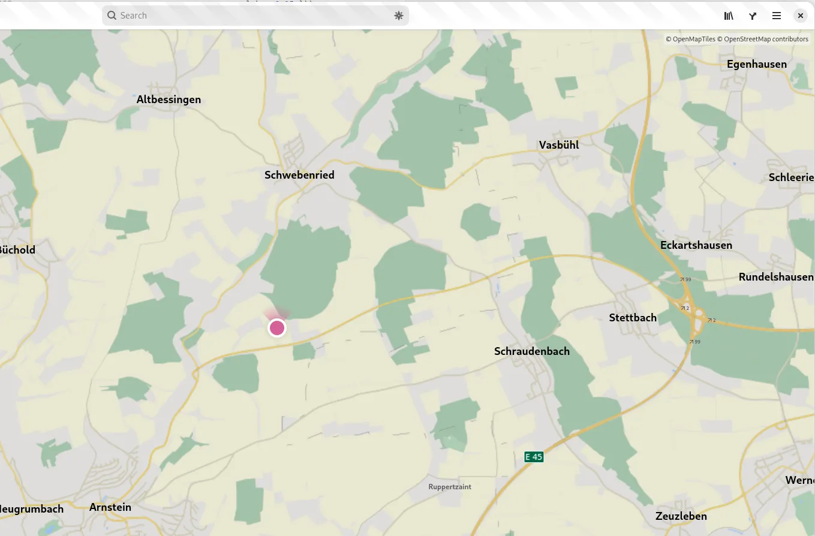This screenshot has width=815, height=536.
Task: Select the Arnstein town label
Action: click(110, 507)
